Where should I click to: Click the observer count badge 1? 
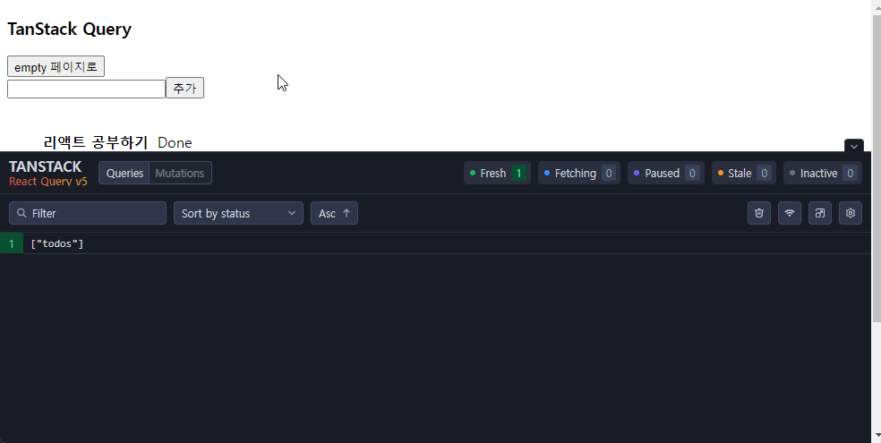coord(12,243)
